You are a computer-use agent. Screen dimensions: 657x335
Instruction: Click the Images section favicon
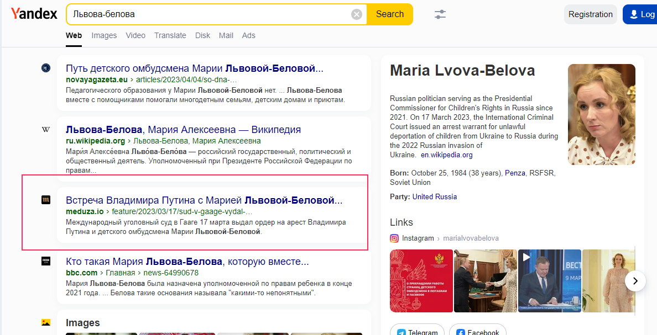46,322
